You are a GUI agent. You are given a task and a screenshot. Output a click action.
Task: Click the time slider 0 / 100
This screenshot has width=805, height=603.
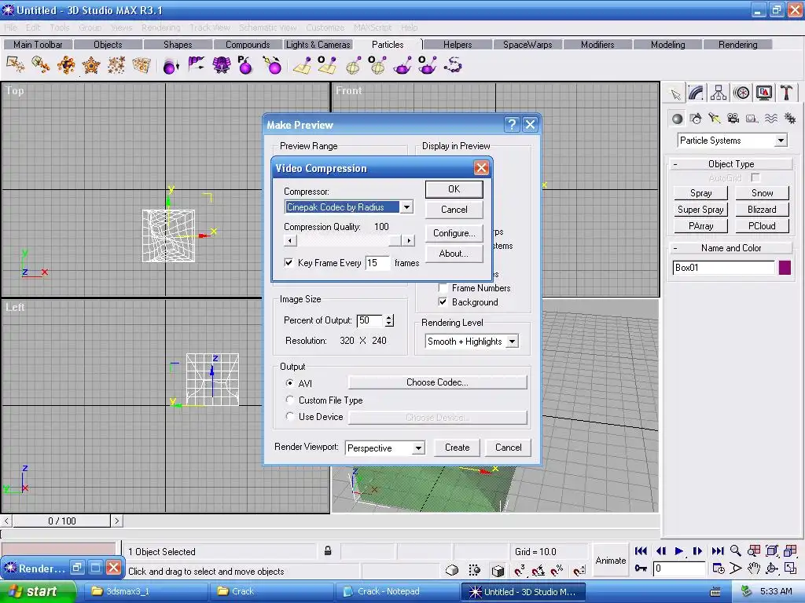click(61, 521)
